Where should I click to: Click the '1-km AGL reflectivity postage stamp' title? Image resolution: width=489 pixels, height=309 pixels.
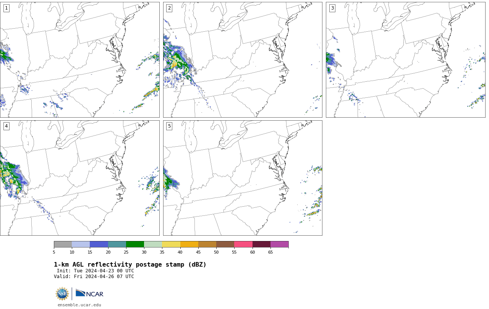(x=130, y=265)
